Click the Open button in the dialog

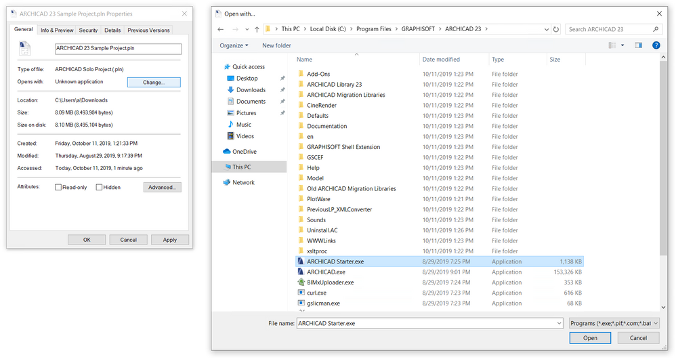590,338
